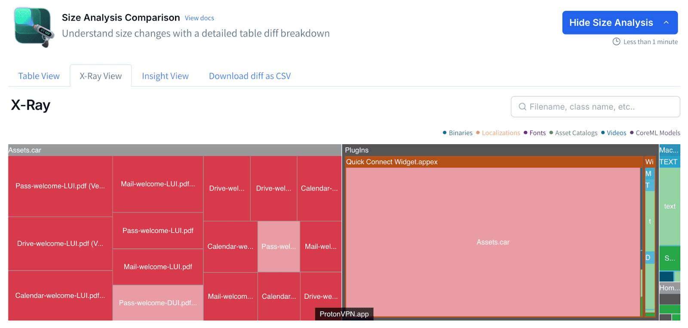
Task: Select the Pass-welcome-DUI.pdf treemap block
Action: 158,303
